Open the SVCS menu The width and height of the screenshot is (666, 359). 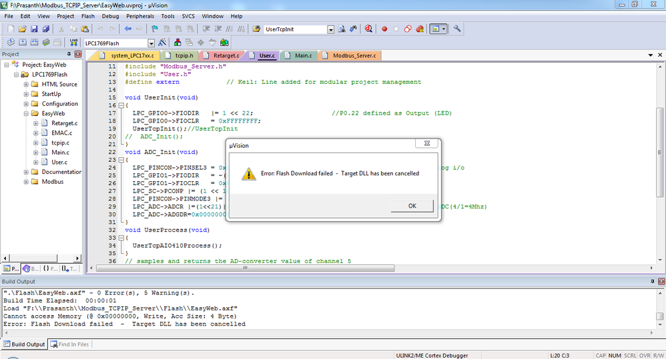pos(188,16)
